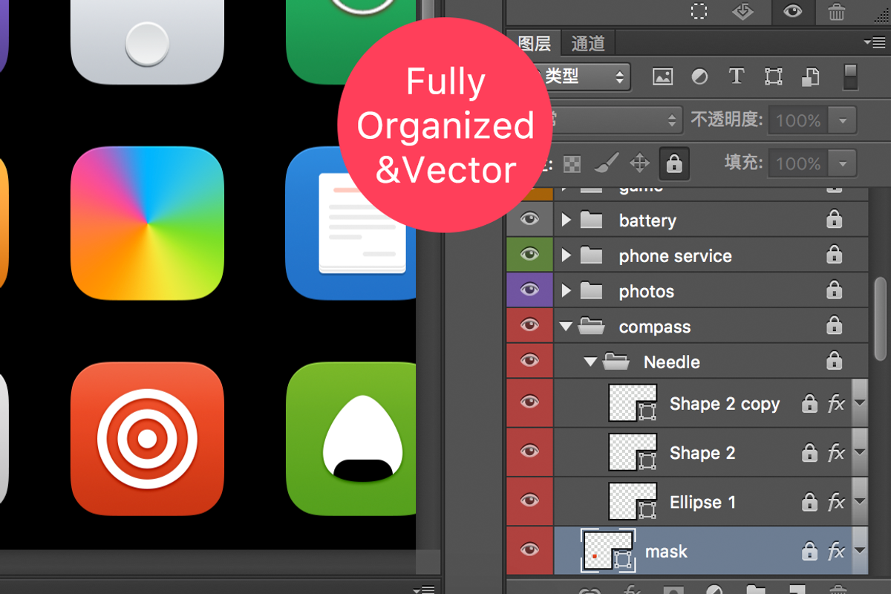
Task: Switch to the 通道 tab
Action: pos(588,43)
